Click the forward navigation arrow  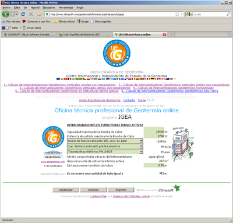pos(13,14)
